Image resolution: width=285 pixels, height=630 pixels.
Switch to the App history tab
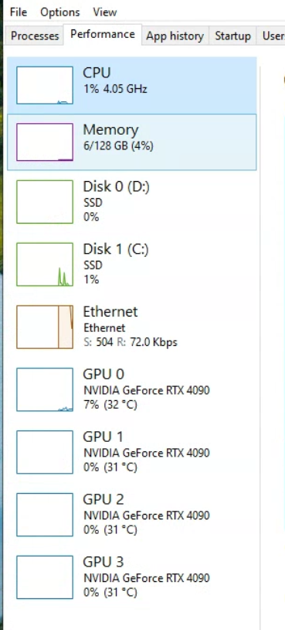[x=175, y=36]
